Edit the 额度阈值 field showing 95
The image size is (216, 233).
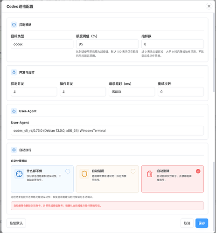click(107, 44)
